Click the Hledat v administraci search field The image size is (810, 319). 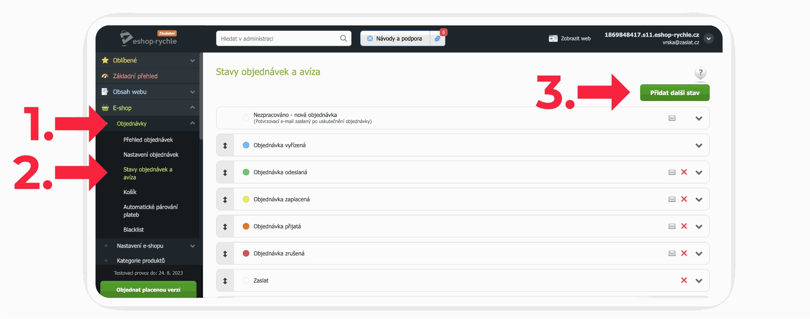pos(283,39)
